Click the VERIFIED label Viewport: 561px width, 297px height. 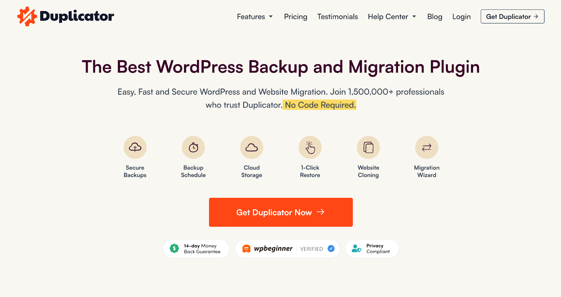point(311,249)
